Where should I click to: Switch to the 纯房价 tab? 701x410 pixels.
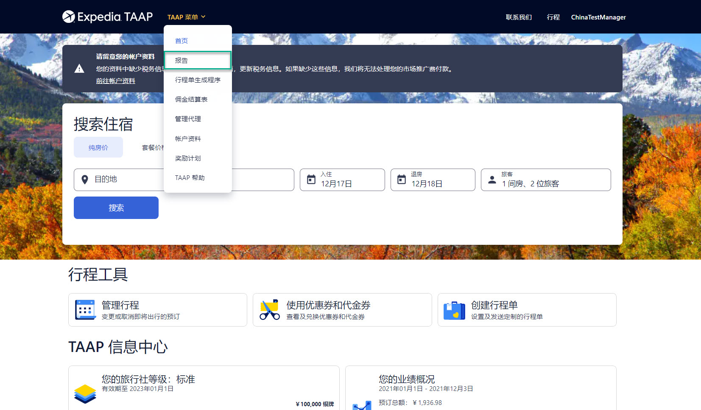point(98,147)
